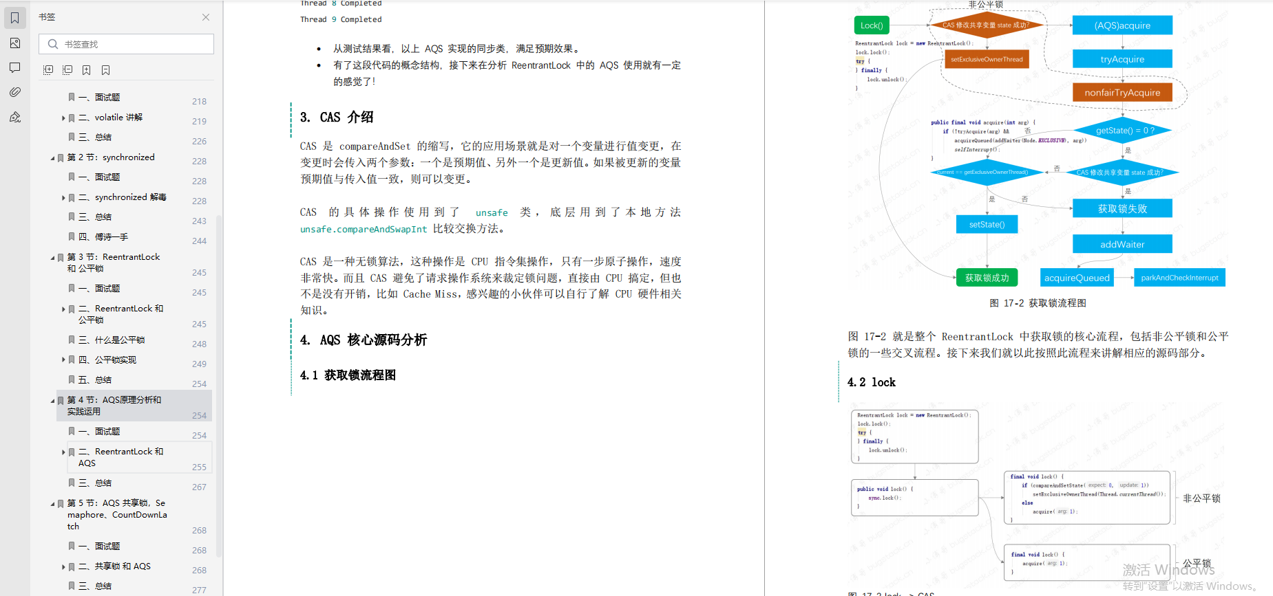The height and width of the screenshot is (596, 1273).
Task: Open bookmark 五、总结 page 254
Action: tap(95, 380)
